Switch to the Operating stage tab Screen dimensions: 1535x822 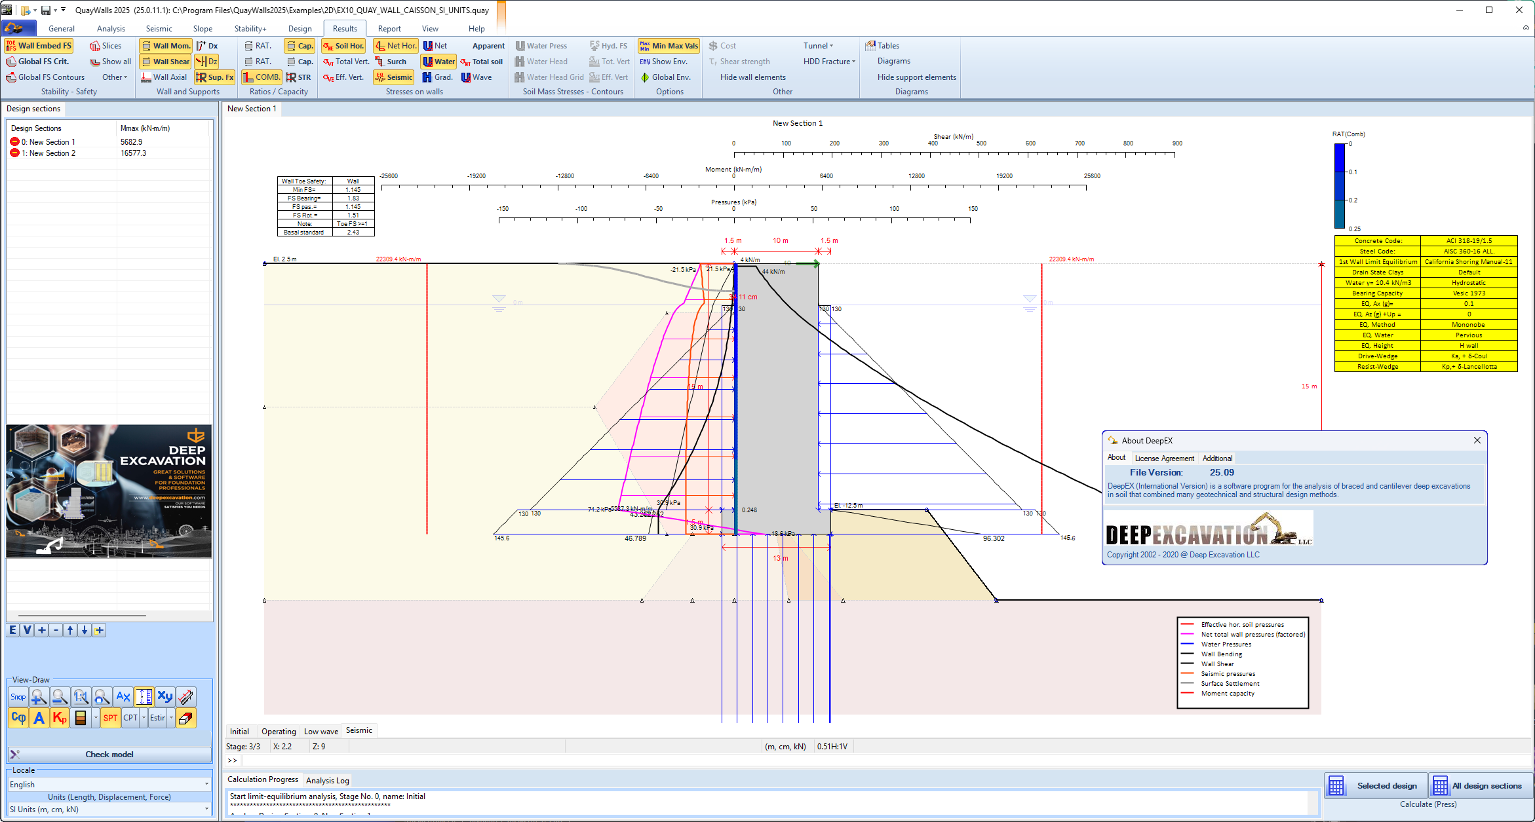point(279,732)
